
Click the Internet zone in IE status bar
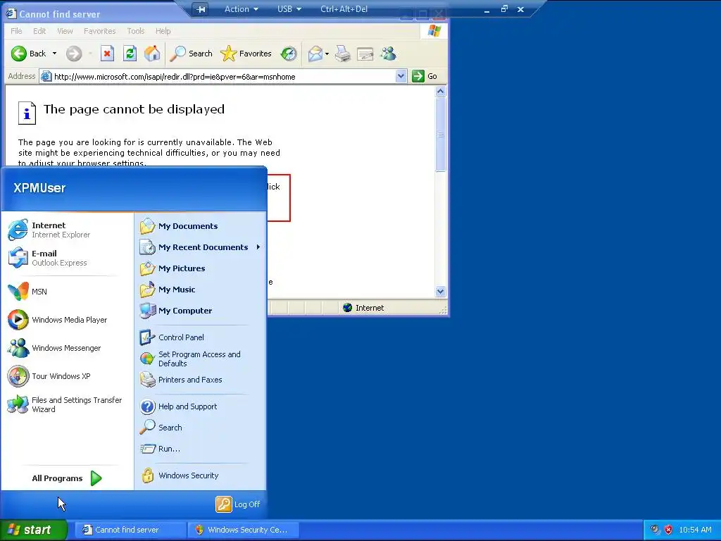point(363,308)
